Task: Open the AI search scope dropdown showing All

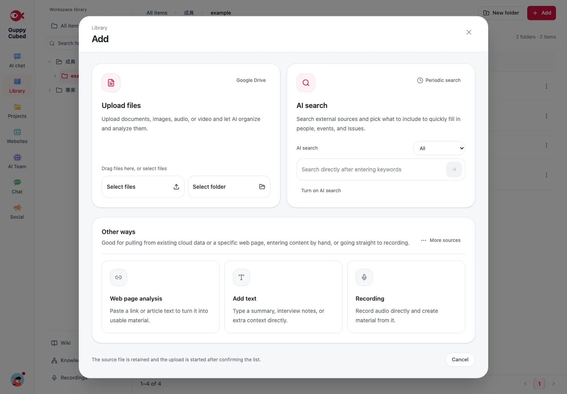Action: [439, 148]
